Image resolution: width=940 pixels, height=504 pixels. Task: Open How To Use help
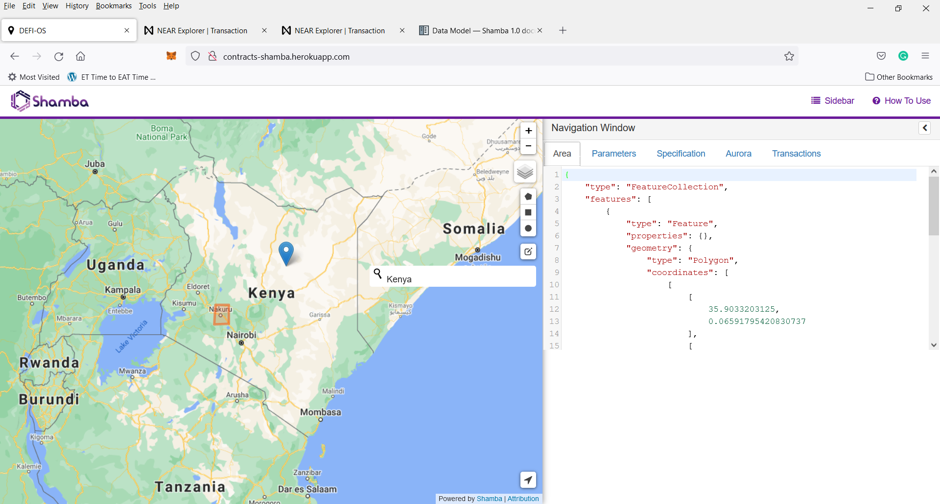[x=901, y=101]
